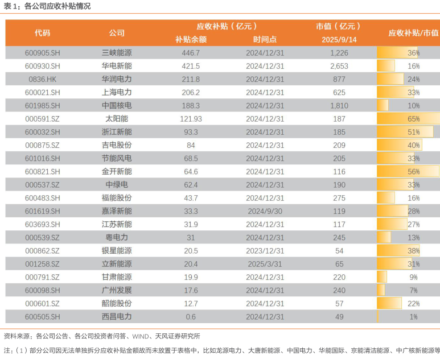Click the 资料来源 source line
The image size is (440, 359).
pos(102,336)
